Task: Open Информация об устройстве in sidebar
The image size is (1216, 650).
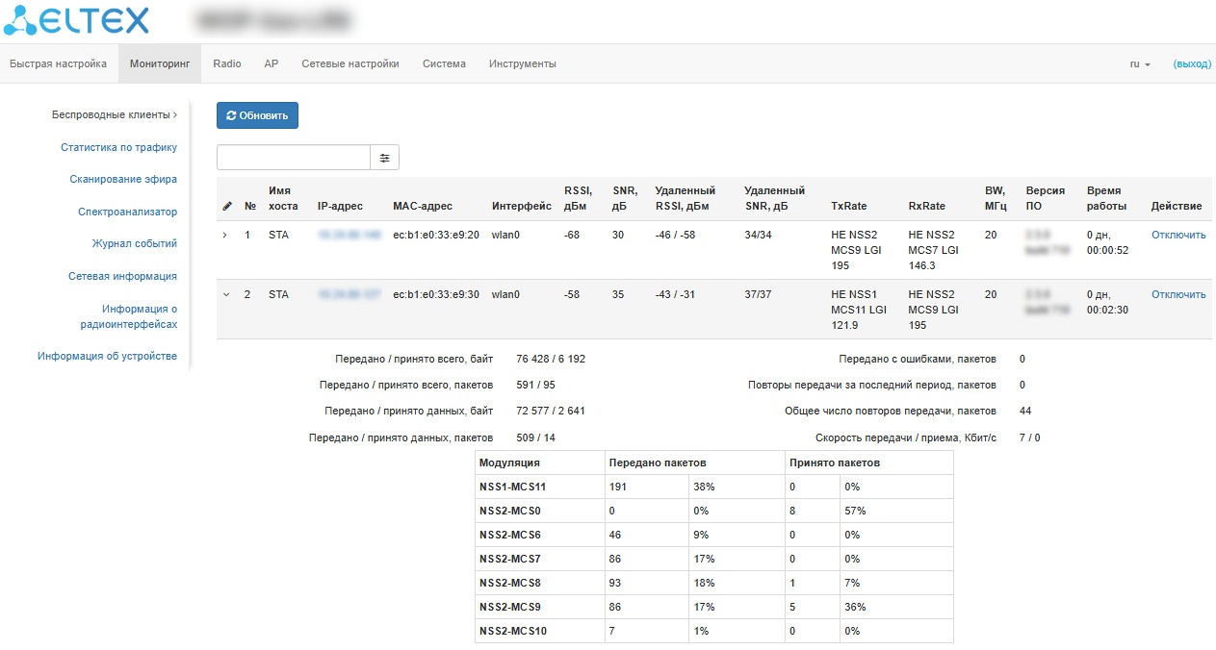Action: (107, 357)
